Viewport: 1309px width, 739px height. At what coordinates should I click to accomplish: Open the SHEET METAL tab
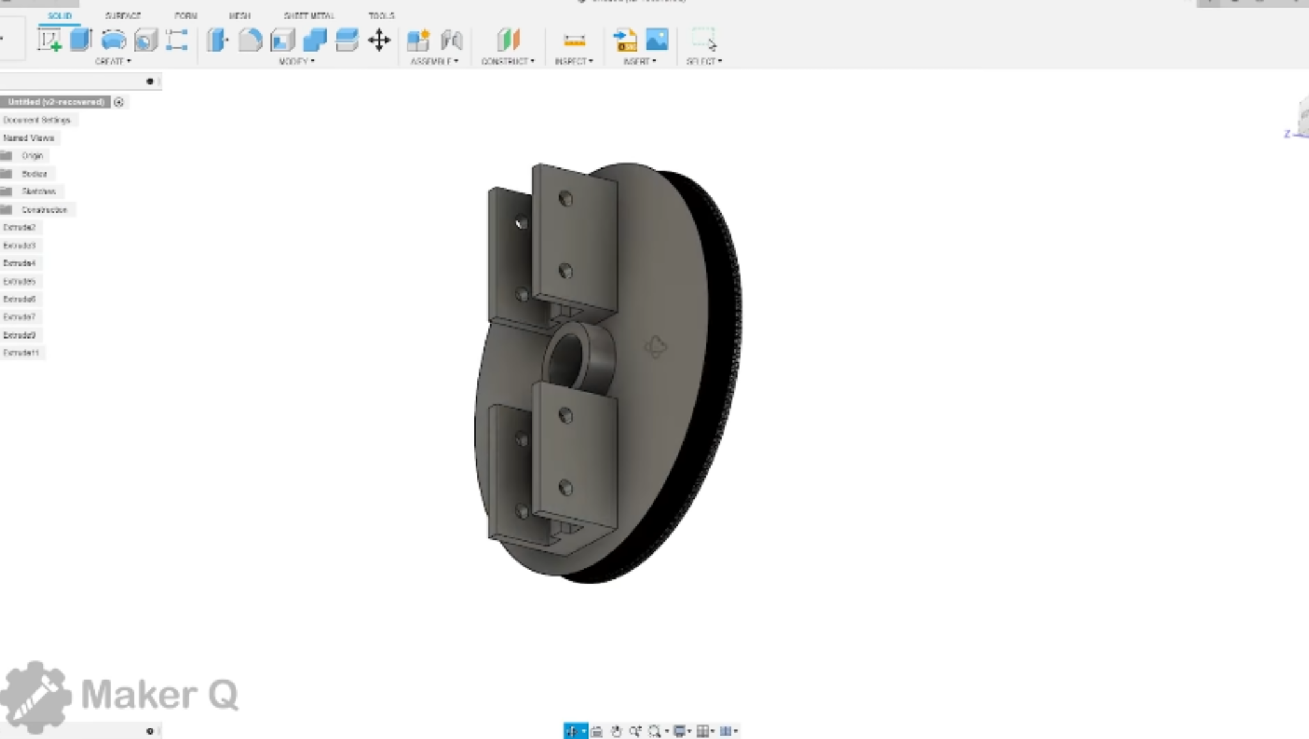click(x=309, y=16)
